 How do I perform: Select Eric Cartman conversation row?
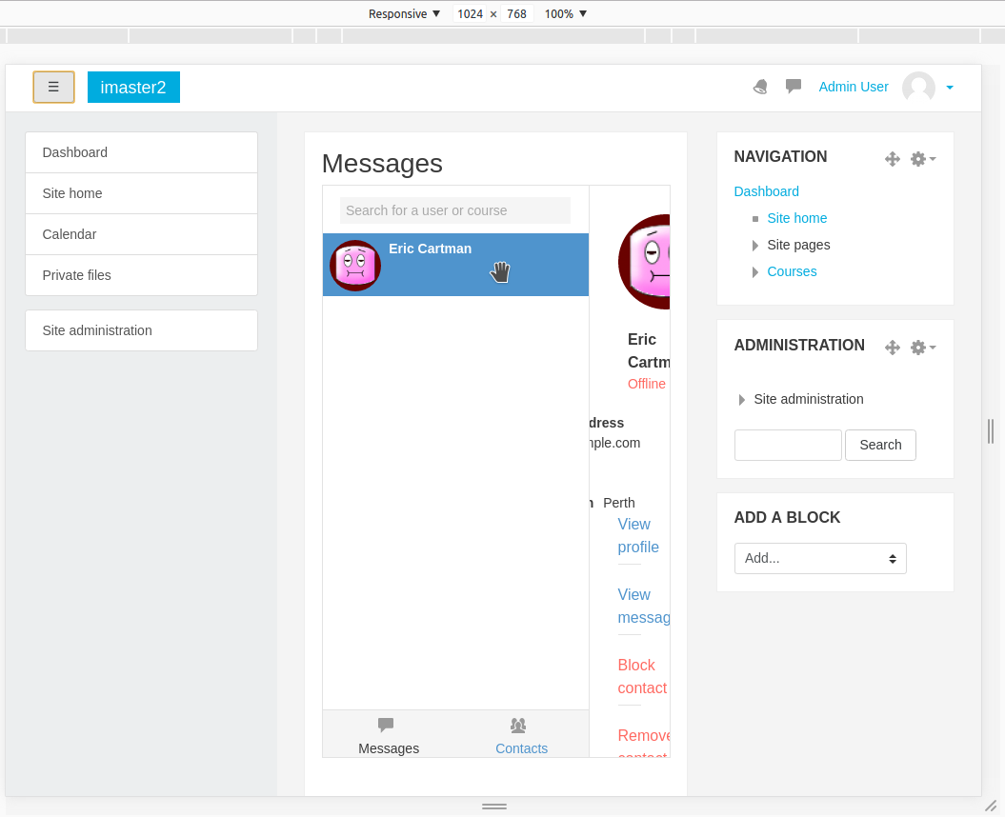coord(455,265)
